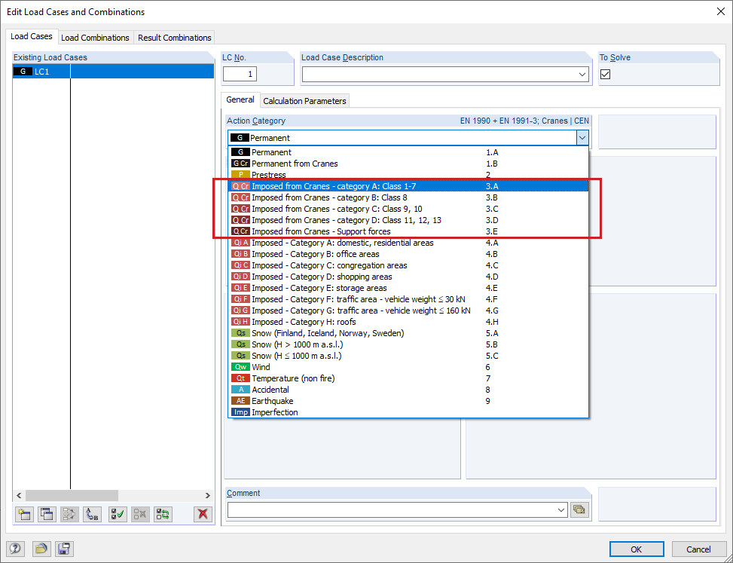Save settings with floppy disk icon
733x563 pixels.
64,549
